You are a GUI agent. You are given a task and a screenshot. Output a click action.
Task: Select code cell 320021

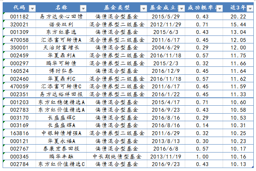point(19,24)
